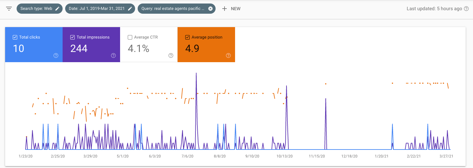
Task: Uncheck the Average position checkbox
Action: tap(187, 37)
